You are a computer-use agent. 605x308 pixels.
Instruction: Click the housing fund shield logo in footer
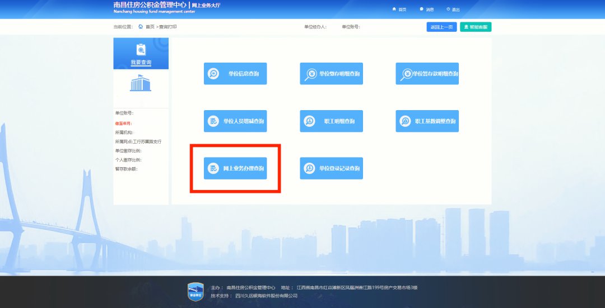tap(194, 291)
